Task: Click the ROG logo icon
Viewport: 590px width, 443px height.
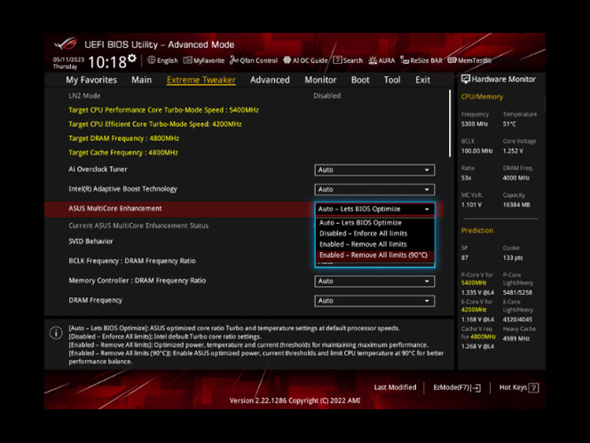Action: click(66, 44)
